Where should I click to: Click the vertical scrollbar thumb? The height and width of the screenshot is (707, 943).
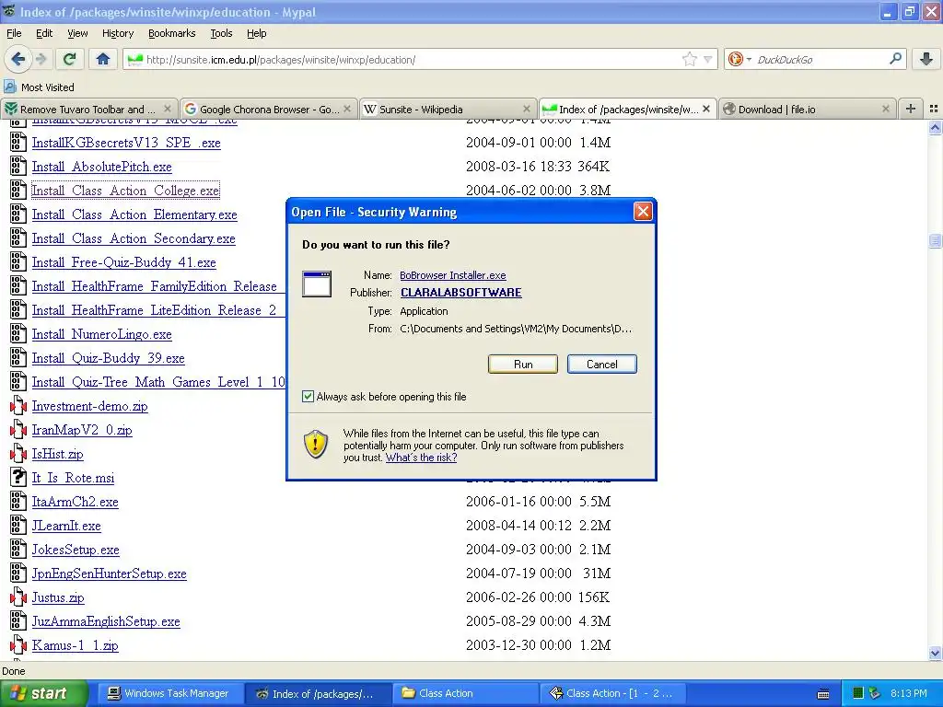click(935, 240)
